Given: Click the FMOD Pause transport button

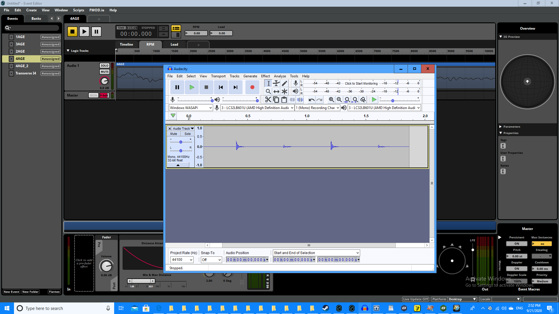Looking at the screenshot, I should coord(96,31).
